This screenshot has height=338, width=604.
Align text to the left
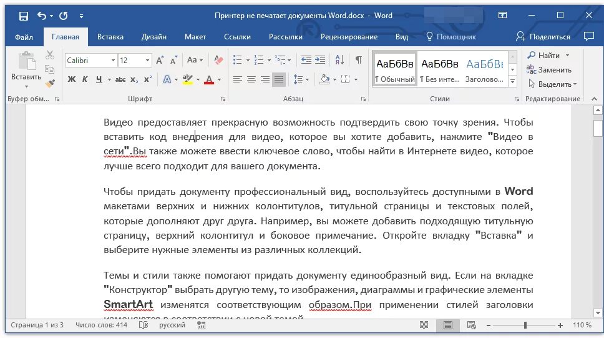coord(238,79)
